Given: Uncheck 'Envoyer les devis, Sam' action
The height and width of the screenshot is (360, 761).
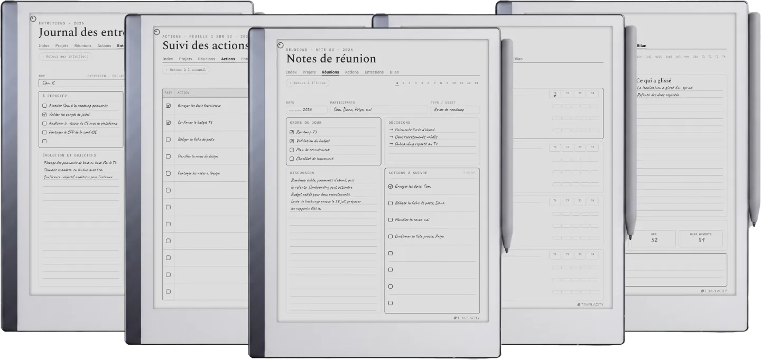Looking at the screenshot, I should point(391,187).
